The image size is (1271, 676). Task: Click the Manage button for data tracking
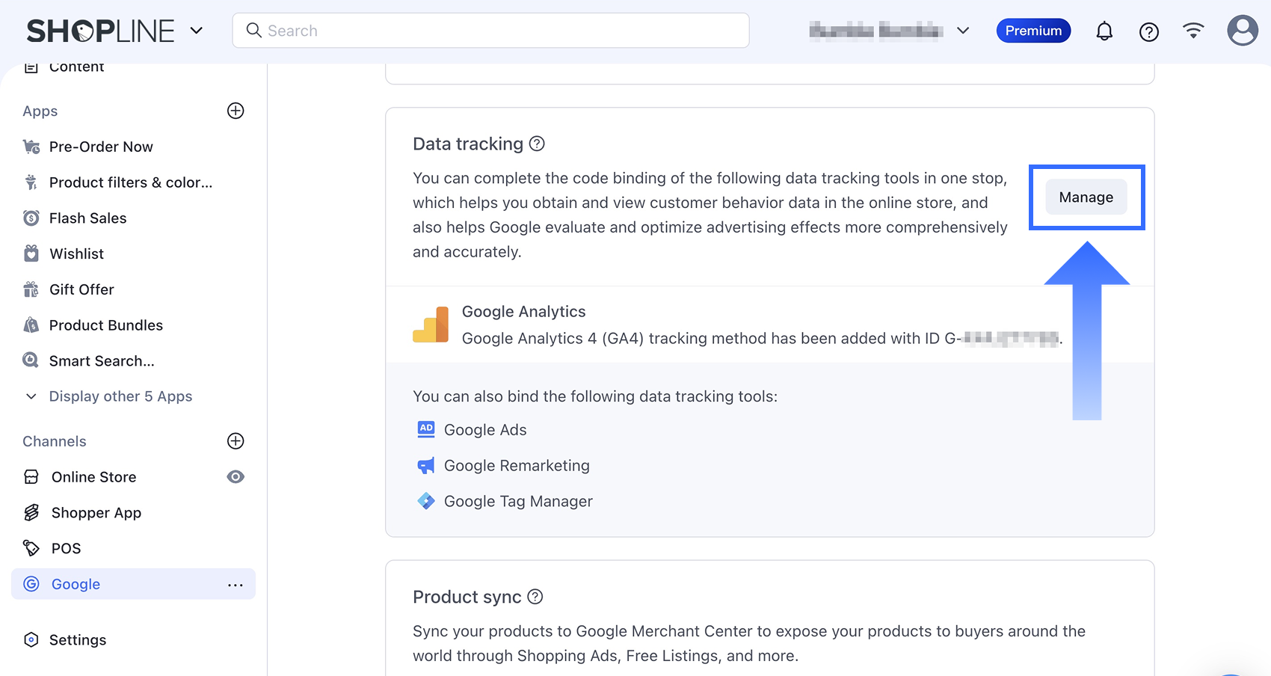(1086, 197)
